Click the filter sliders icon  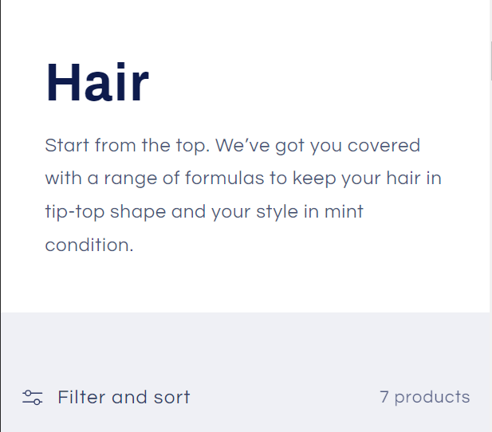pos(32,398)
